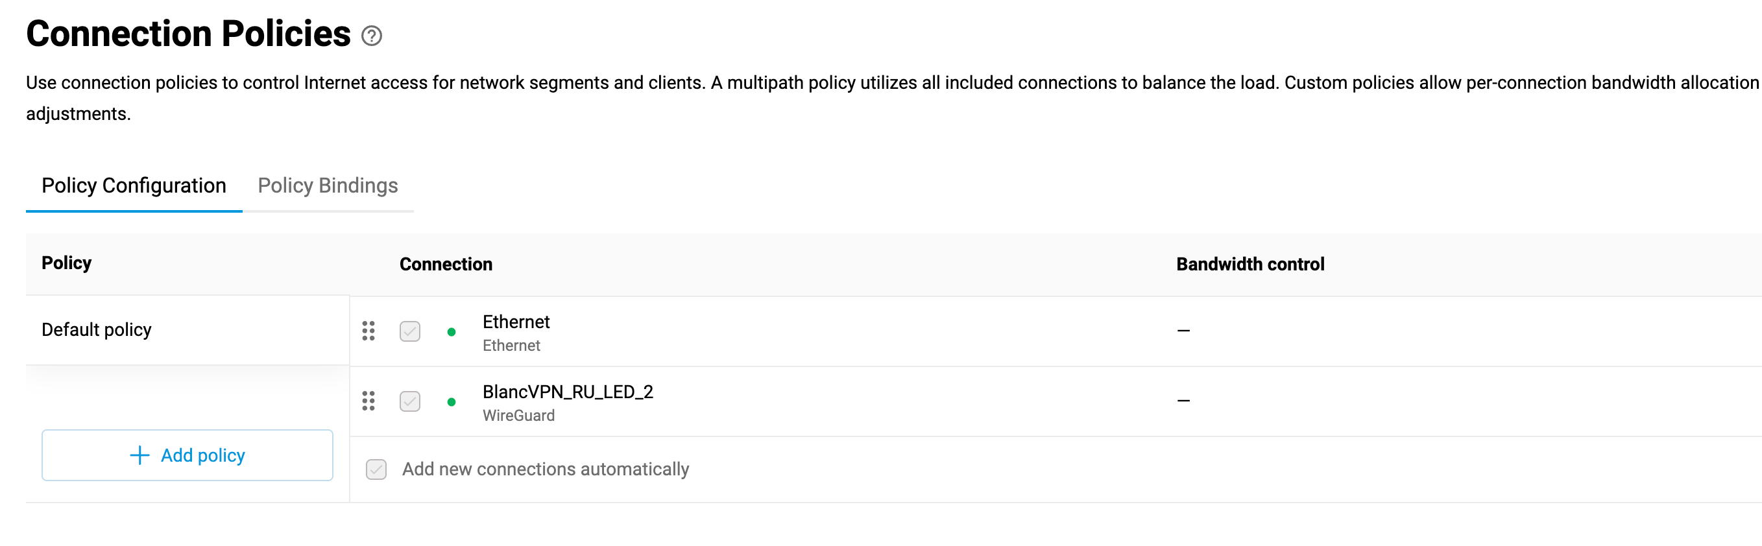Screen dimensions: 1762x546
Task: Switch to the Policy Configuration tab
Action: point(134,186)
